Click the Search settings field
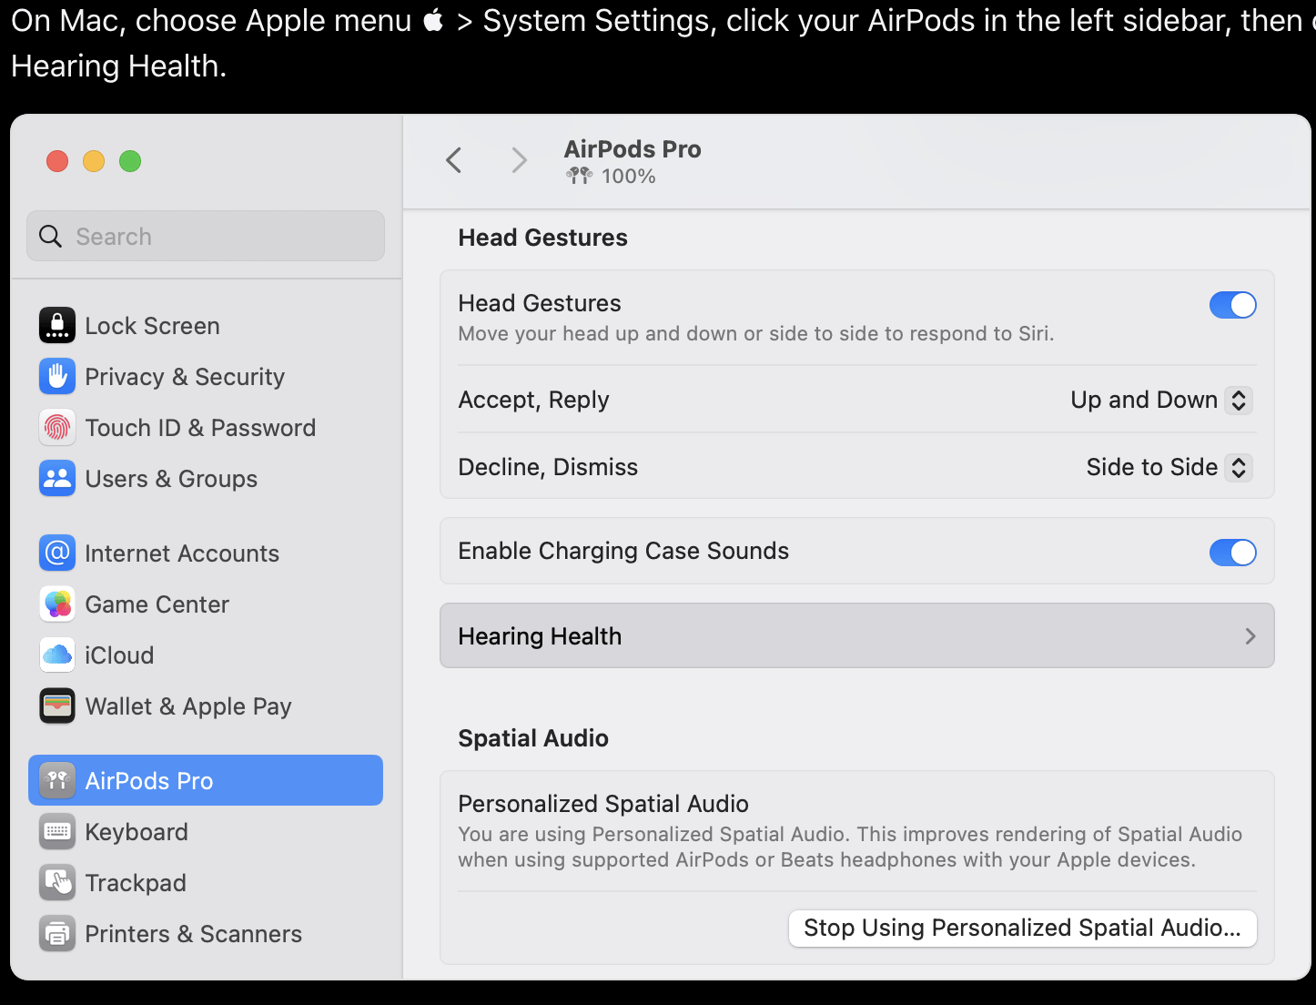This screenshot has height=1005, width=1316. click(x=206, y=237)
